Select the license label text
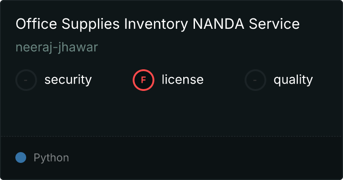 pyautogui.click(x=183, y=79)
